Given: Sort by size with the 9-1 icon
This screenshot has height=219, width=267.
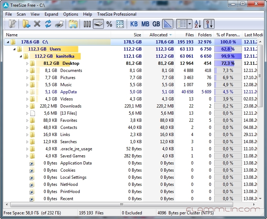Looking at the screenshot, I should click(209, 24).
